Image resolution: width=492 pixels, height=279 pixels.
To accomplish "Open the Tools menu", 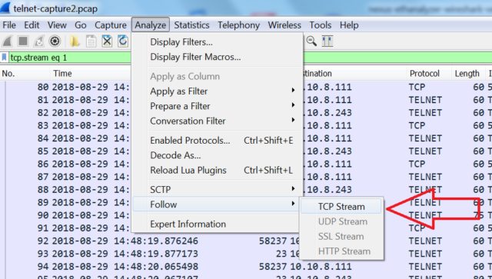I will (x=321, y=25).
